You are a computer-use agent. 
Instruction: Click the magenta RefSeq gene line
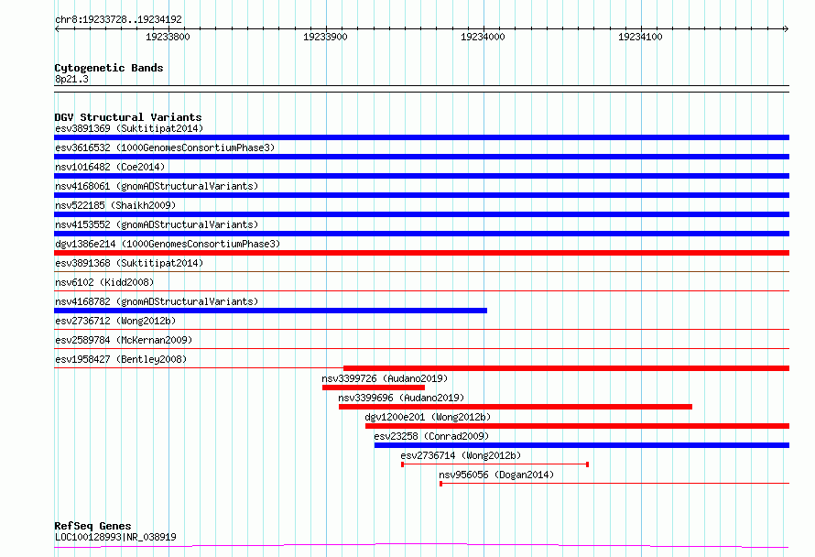click(421, 546)
